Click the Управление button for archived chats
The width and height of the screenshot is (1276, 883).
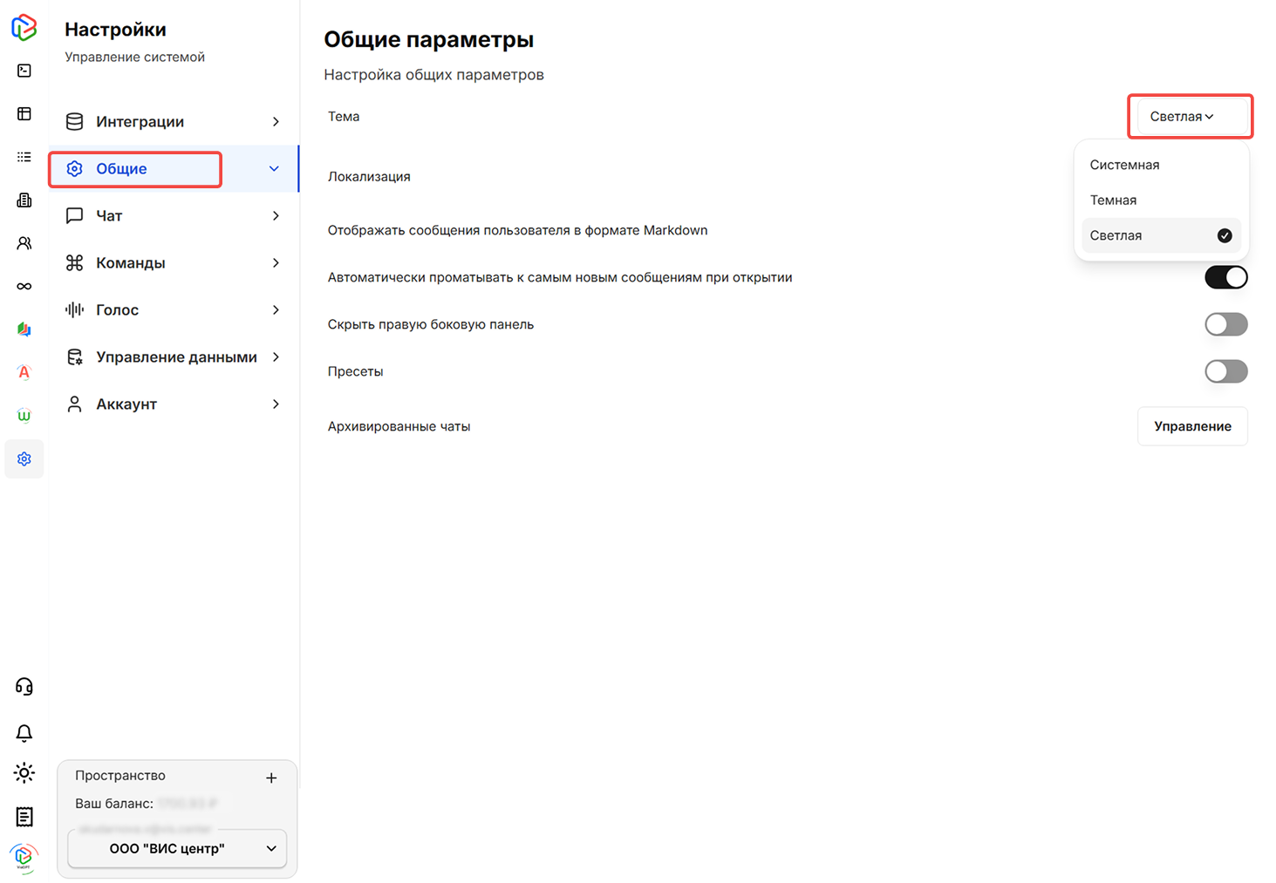click(x=1191, y=426)
